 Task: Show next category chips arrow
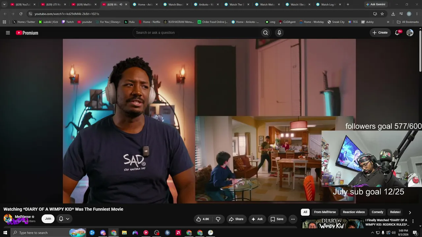coord(410,212)
